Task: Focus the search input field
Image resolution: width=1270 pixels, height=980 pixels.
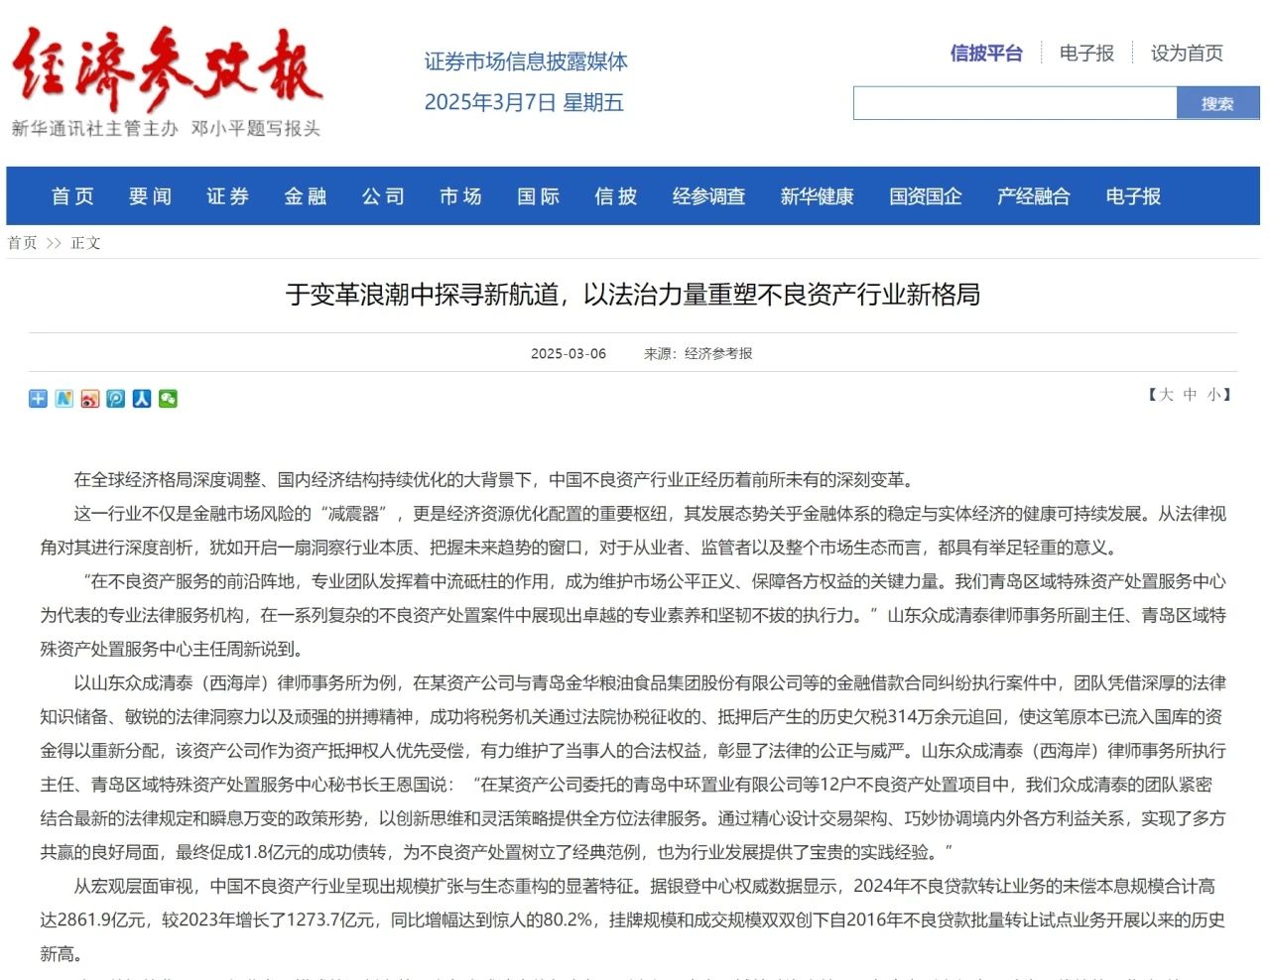Action: (x=1014, y=103)
